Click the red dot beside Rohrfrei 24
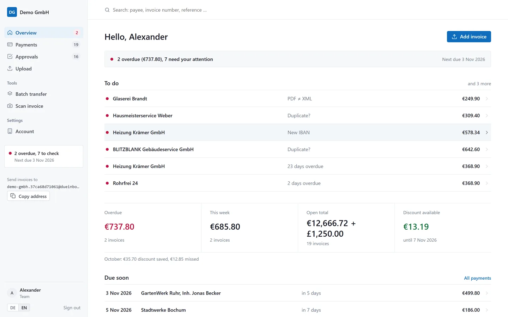This screenshot has width=508, height=317. 107,183
